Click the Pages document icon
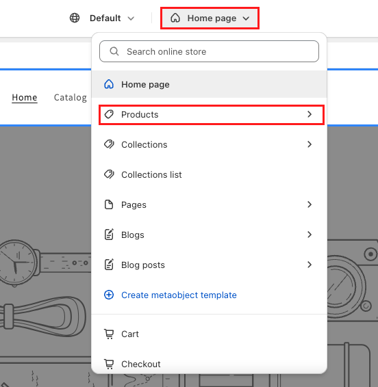Image resolution: width=378 pixels, height=387 pixels. (109, 204)
